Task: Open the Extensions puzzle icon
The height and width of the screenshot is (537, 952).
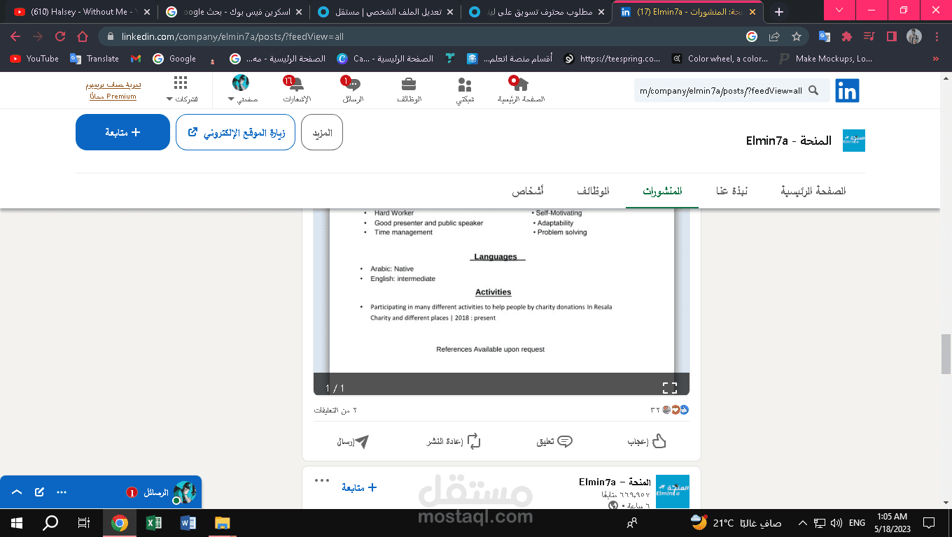Action: 847,36
